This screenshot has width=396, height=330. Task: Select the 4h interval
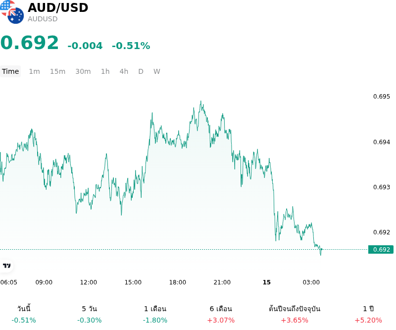[124, 71]
